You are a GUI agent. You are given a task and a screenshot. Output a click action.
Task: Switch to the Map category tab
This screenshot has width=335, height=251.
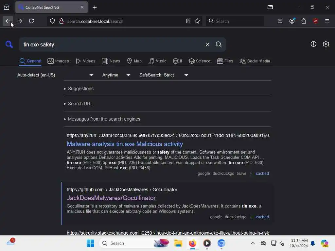[x=134, y=61]
